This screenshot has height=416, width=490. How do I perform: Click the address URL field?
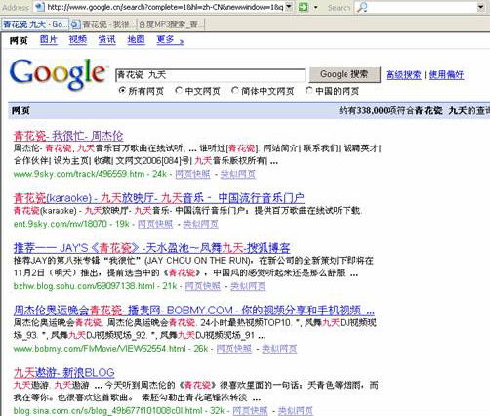point(165,7)
